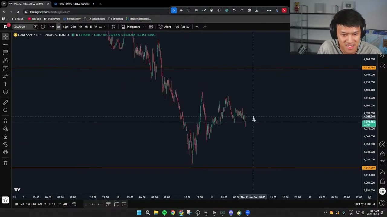Select the 1h timeframe
Viewport: 387px width, 217px height.
point(80,27)
